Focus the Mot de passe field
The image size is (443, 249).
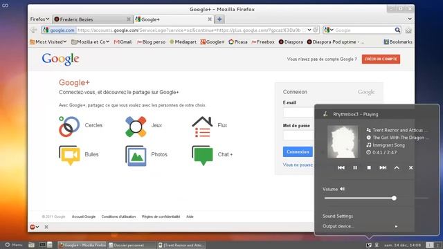pyautogui.click(x=299, y=136)
